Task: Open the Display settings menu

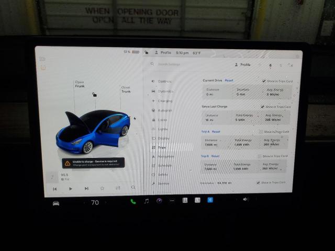Action: [161, 138]
